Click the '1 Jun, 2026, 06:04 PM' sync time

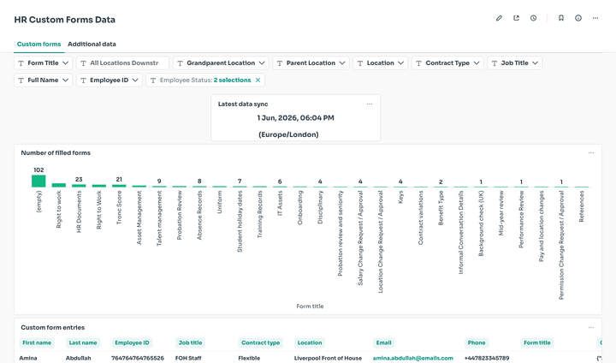click(x=295, y=118)
